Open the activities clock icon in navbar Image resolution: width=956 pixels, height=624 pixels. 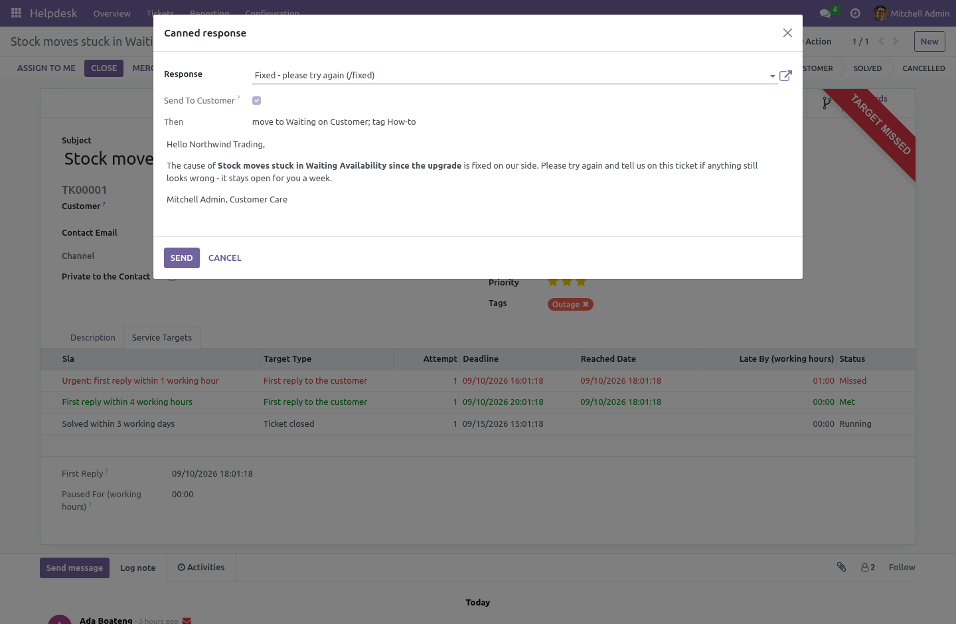tap(855, 13)
